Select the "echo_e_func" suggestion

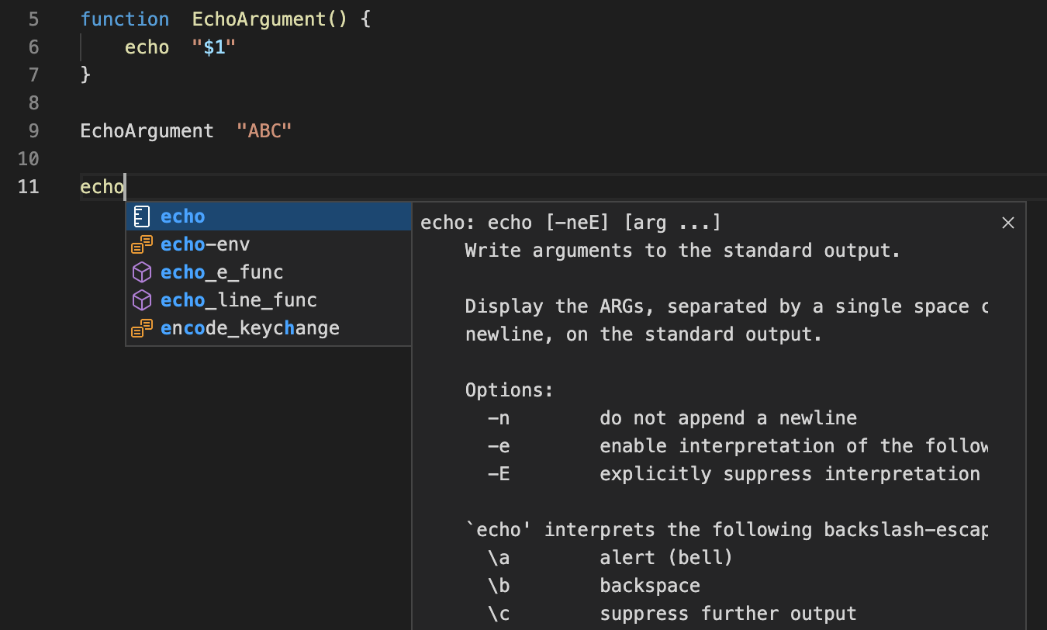coord(221,272)
